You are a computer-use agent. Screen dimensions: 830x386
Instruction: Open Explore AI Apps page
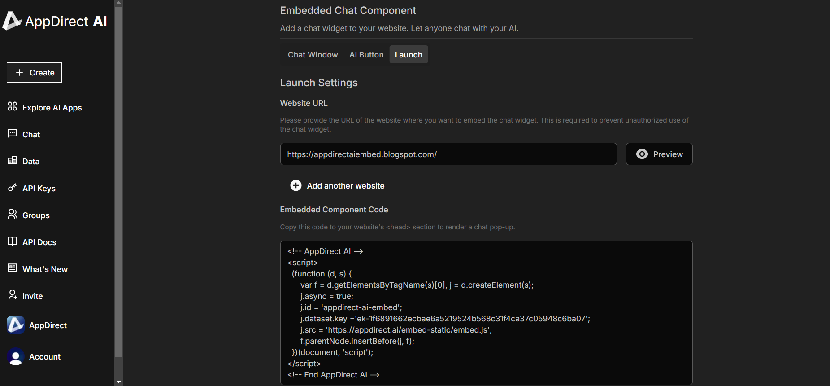(52, 108)
